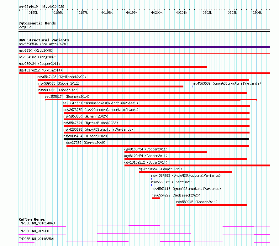Screen dimensions: 279x246
Task: Select dgv8108n54 (Cooper2011) label
Action: pos(146,149)
